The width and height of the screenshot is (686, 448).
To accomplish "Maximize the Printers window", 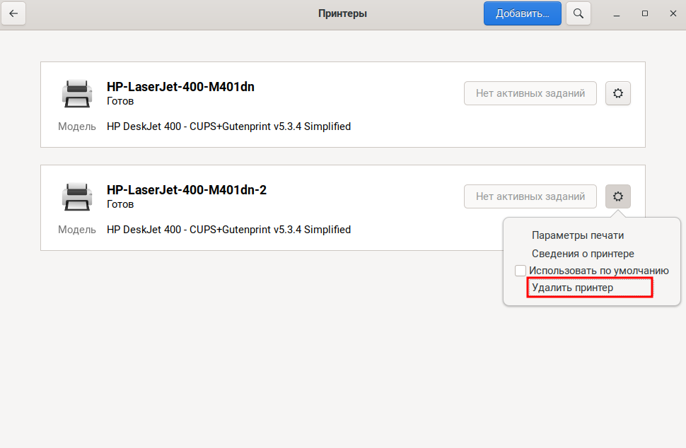I will 644,13.
